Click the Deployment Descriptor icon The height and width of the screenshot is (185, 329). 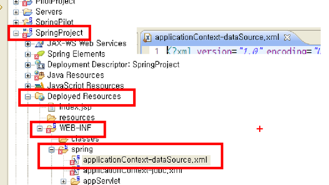point(39,65)
